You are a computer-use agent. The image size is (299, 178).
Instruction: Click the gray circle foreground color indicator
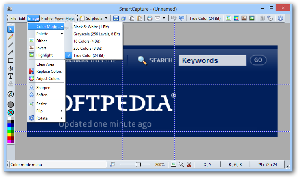(x=11, y=105)
